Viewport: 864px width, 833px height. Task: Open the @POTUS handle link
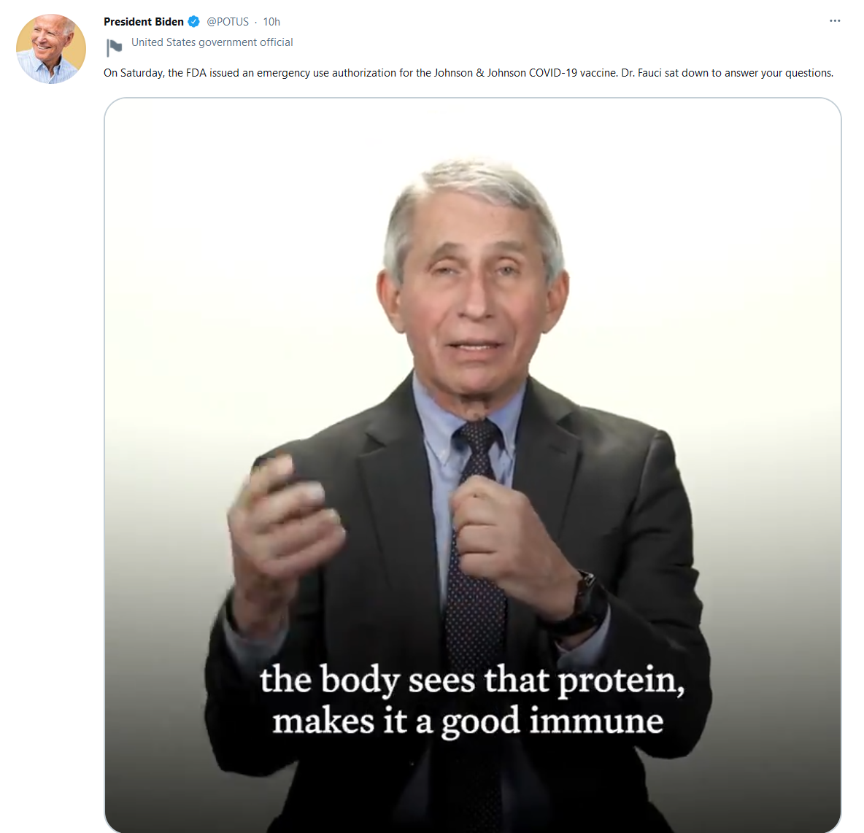[228, 22]
